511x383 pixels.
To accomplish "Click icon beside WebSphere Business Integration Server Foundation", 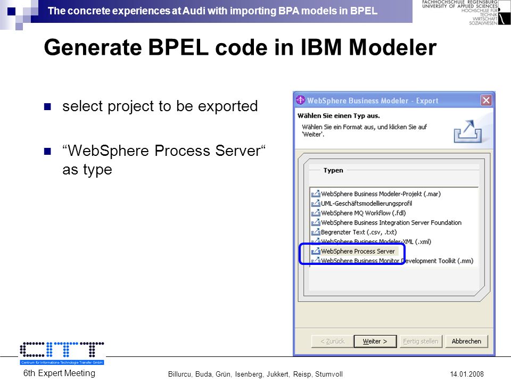I will 316,222.
